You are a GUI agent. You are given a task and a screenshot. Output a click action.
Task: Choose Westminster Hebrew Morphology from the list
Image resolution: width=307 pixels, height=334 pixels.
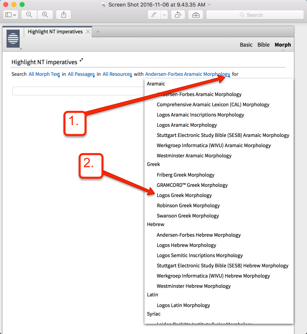point(194,286)
